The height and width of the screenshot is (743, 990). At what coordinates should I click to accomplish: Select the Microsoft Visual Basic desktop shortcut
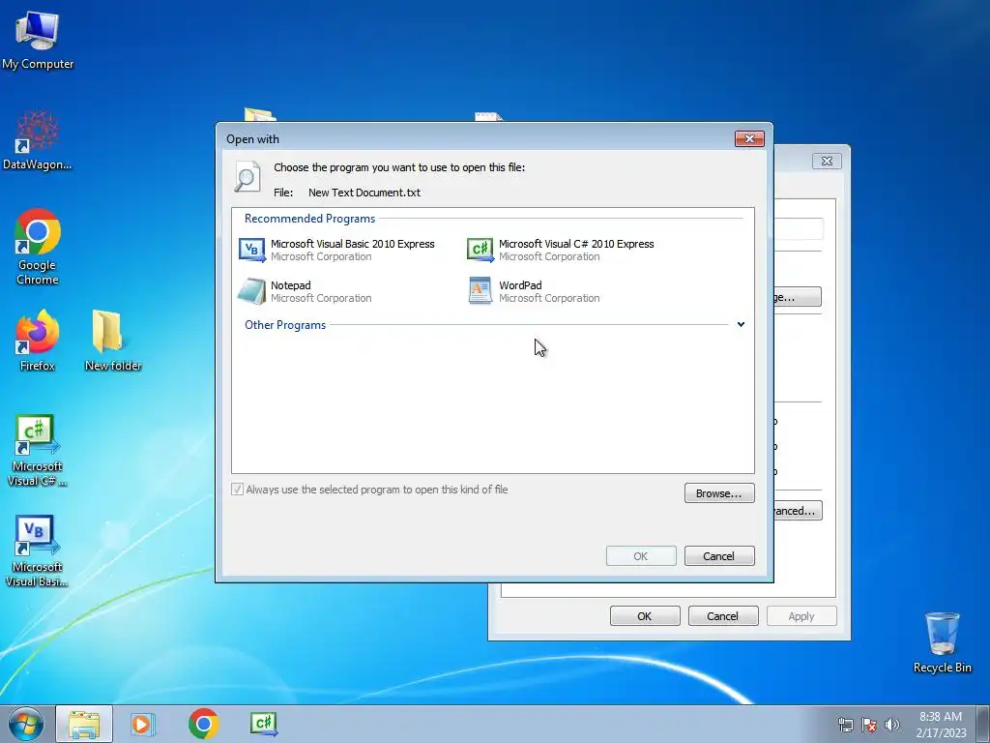tap(38, 550)
